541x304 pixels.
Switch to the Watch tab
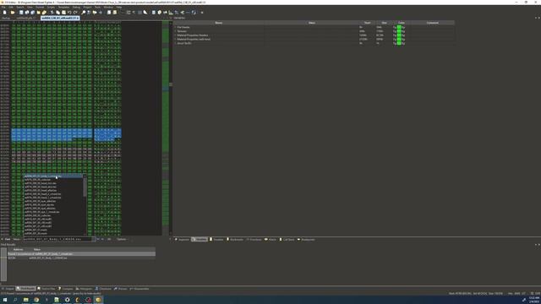click(270, 240)
